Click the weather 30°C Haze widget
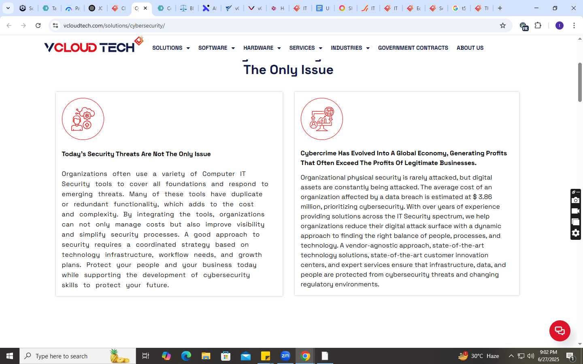 tap(479, 356)
